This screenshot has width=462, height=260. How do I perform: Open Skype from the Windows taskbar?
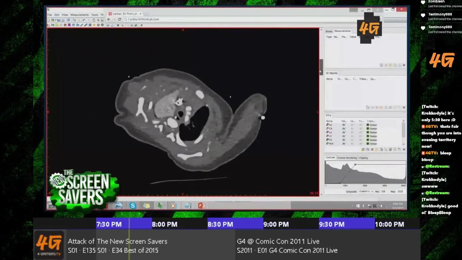(133, 205)
